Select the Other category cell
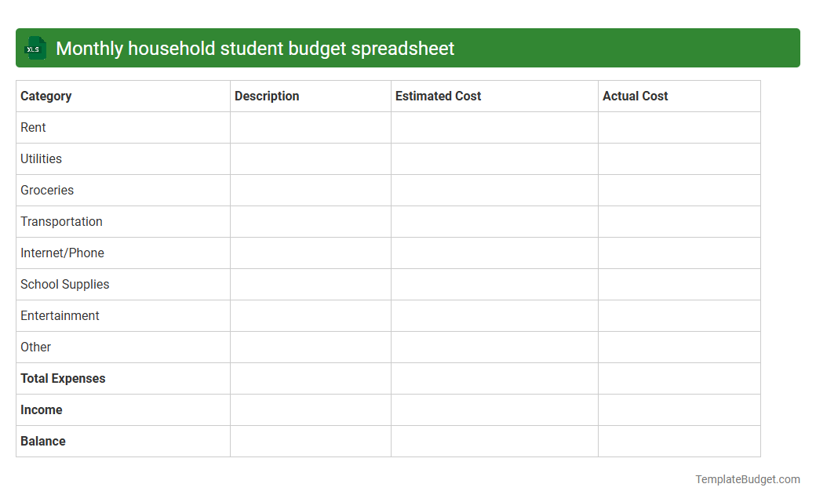Viewport: 816px width, 502px height. point(35,347)
